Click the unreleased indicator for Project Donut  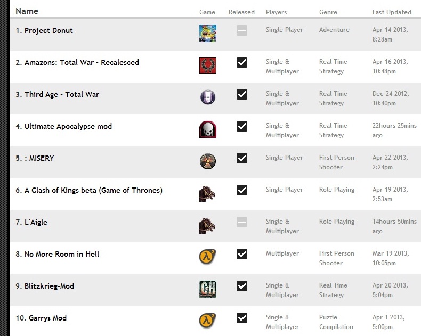click(x=242, y=30)
